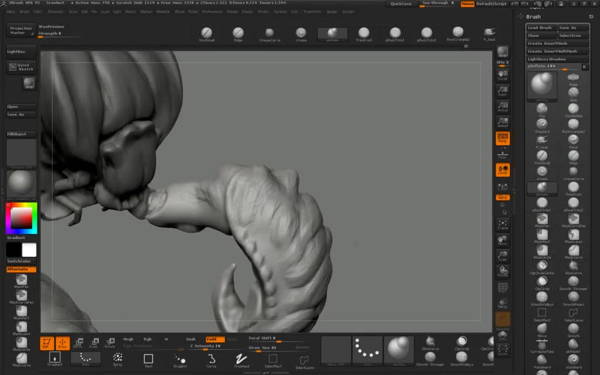Toggle Persp perspective view
The width and height of the screenshot is (600, 375).
(x=502, y=138)
